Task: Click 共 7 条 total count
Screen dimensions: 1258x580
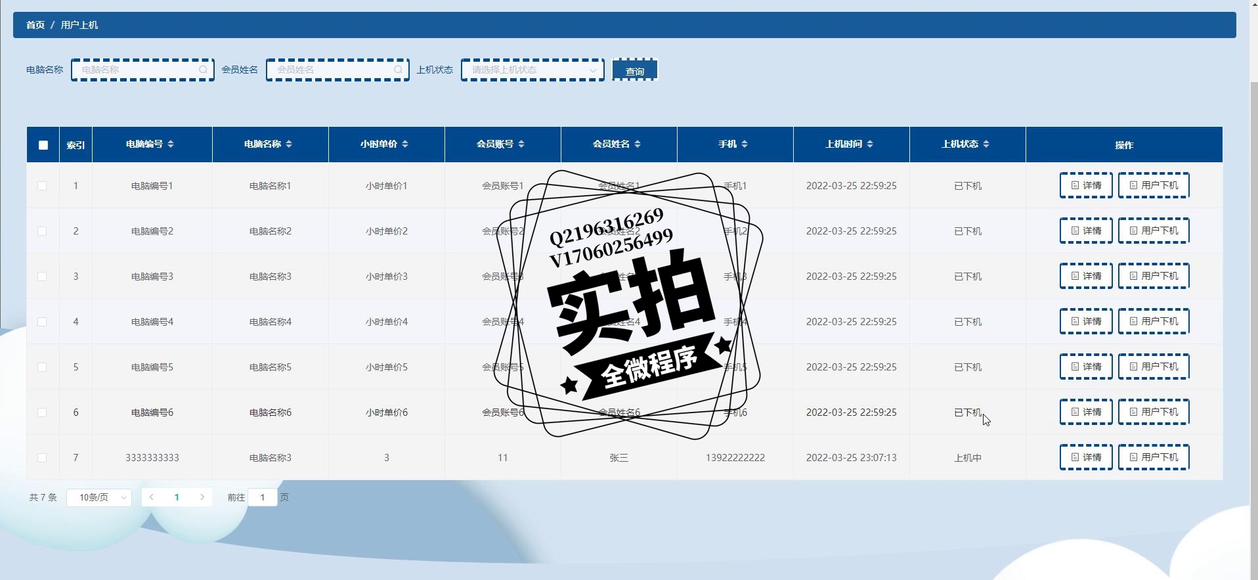Action: tap(43, 497)
